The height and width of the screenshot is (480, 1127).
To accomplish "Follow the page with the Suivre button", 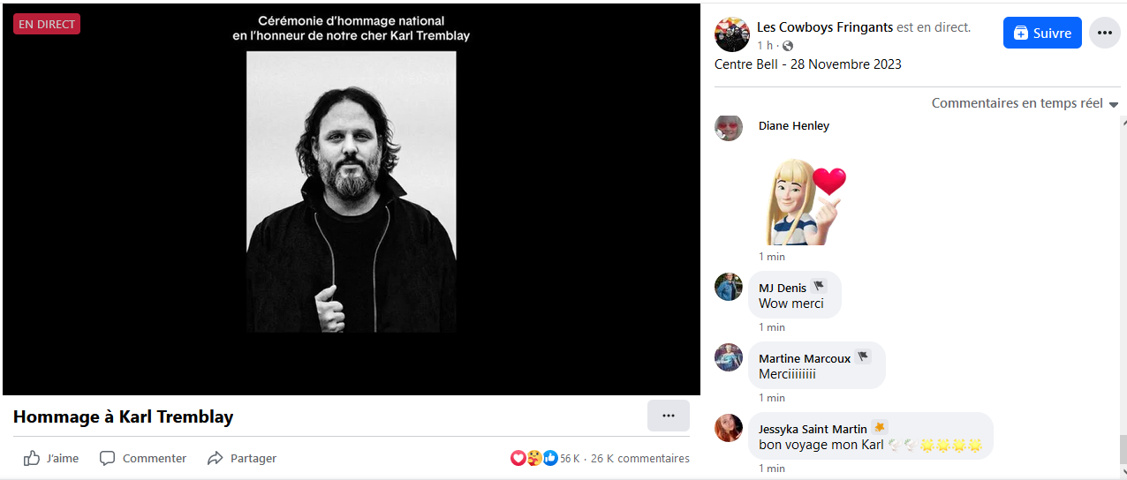I will [x=1042, y=33].
